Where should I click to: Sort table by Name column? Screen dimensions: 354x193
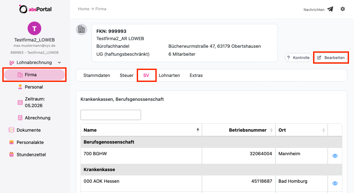click(198, 130)
